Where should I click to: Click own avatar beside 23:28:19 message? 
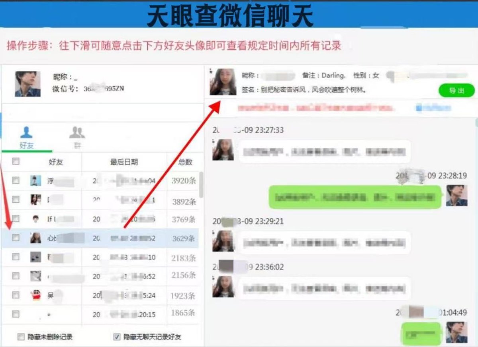[x=456, y=195]
